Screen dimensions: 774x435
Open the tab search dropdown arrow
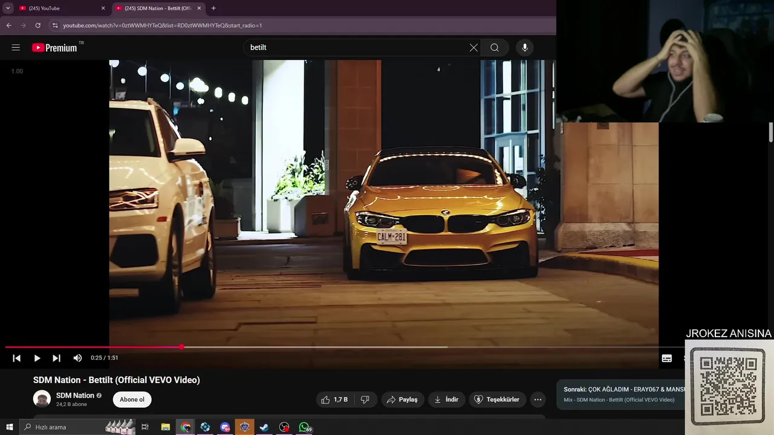[x=8, y=8]
